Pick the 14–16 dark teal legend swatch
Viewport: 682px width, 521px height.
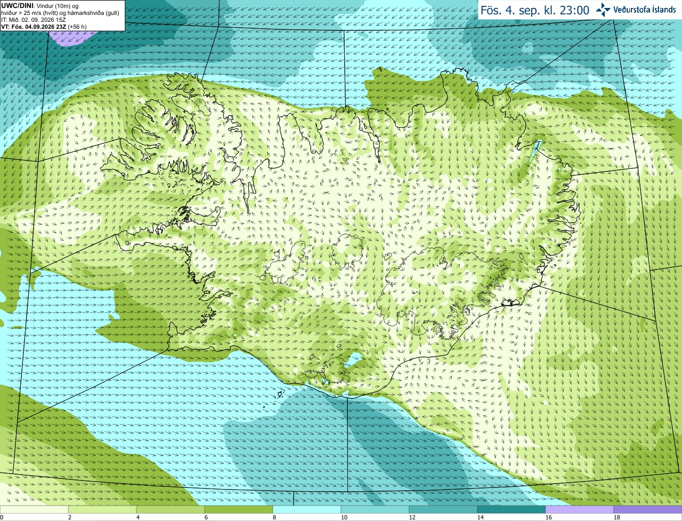512,510
